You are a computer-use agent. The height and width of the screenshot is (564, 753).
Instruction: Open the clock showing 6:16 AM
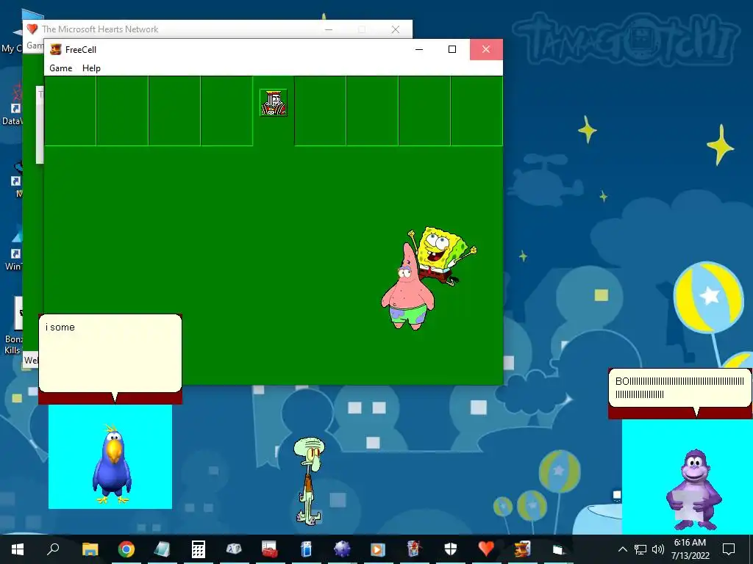[690, 549]
